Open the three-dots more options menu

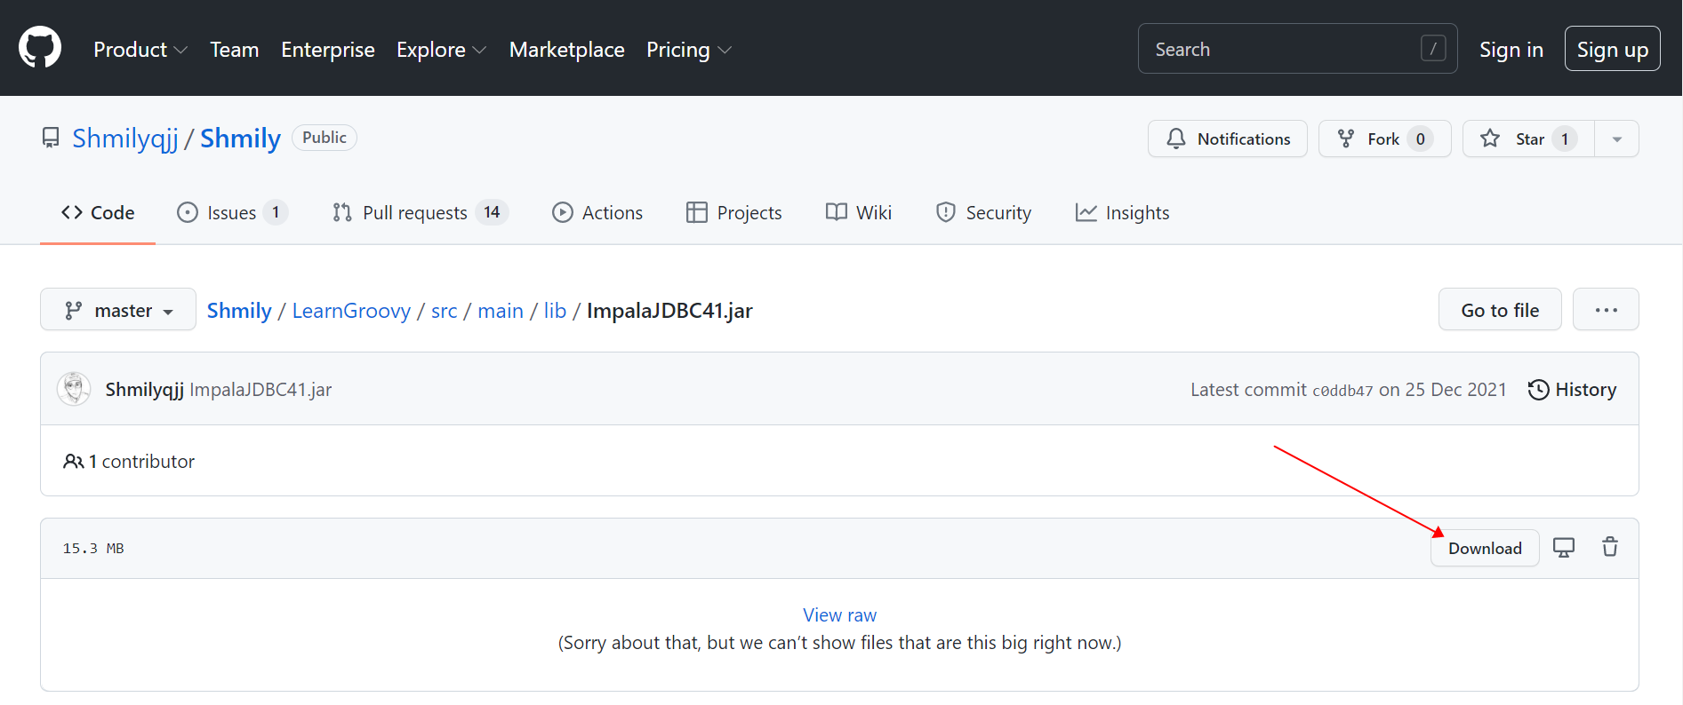(x=1606, y=310)
